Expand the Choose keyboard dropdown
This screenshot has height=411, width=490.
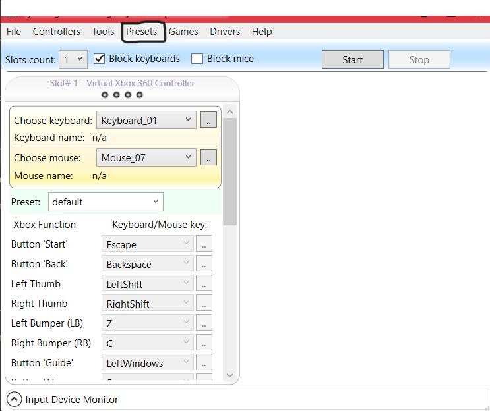(x=146, y=120)
